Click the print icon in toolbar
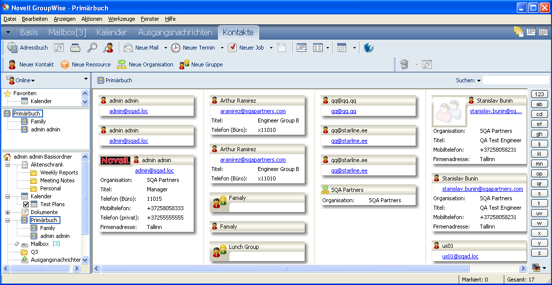Image resolution: width=552 pixels, height=285 pixels. pos(75,48)
